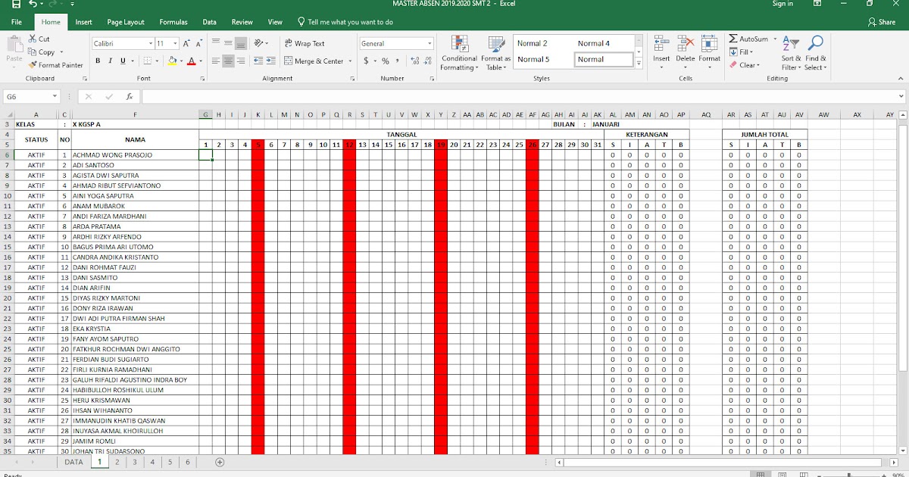Toggle Center horizontal alignment
This screenshot has height=477, width=909.
coord(228,61)
